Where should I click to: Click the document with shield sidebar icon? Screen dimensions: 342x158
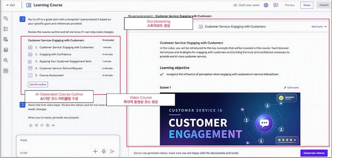(6, 39)
